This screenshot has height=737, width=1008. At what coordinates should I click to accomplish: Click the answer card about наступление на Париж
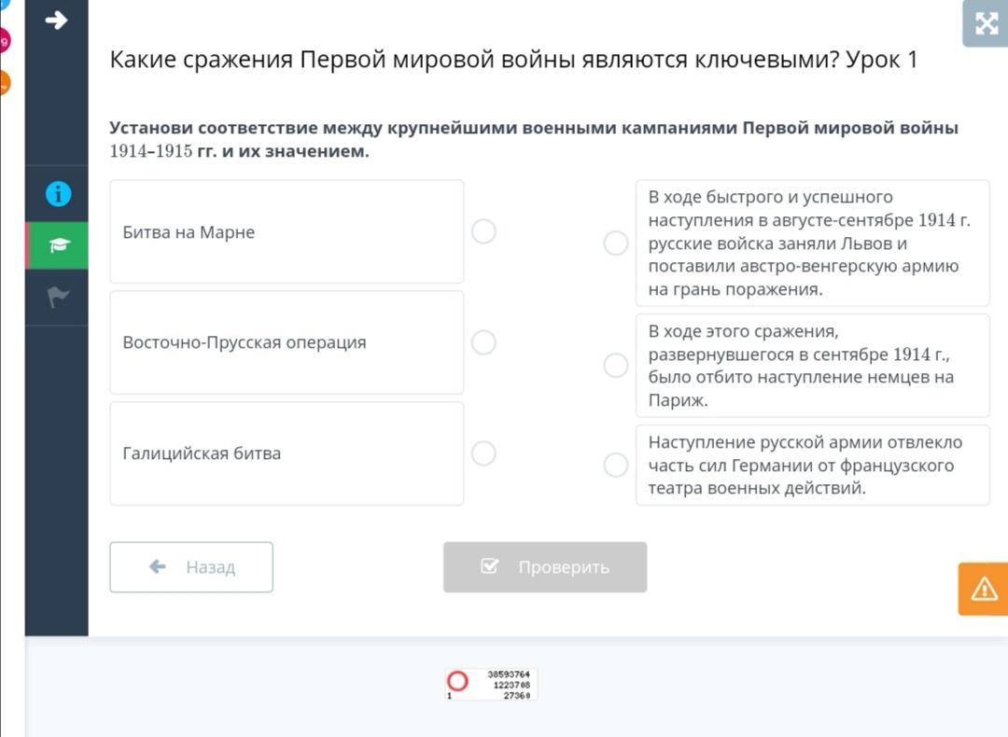[812, 366]
